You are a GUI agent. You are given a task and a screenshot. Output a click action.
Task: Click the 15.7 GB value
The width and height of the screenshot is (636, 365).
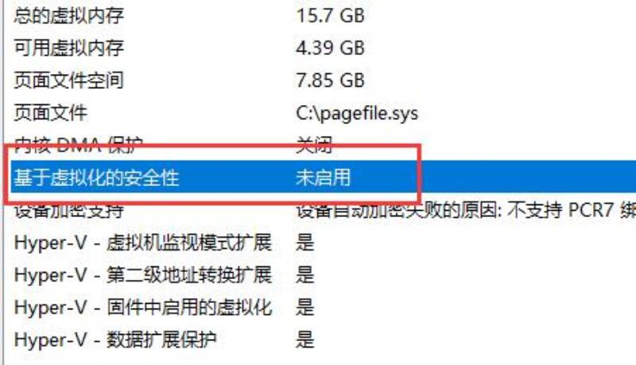tap(330, 15)
